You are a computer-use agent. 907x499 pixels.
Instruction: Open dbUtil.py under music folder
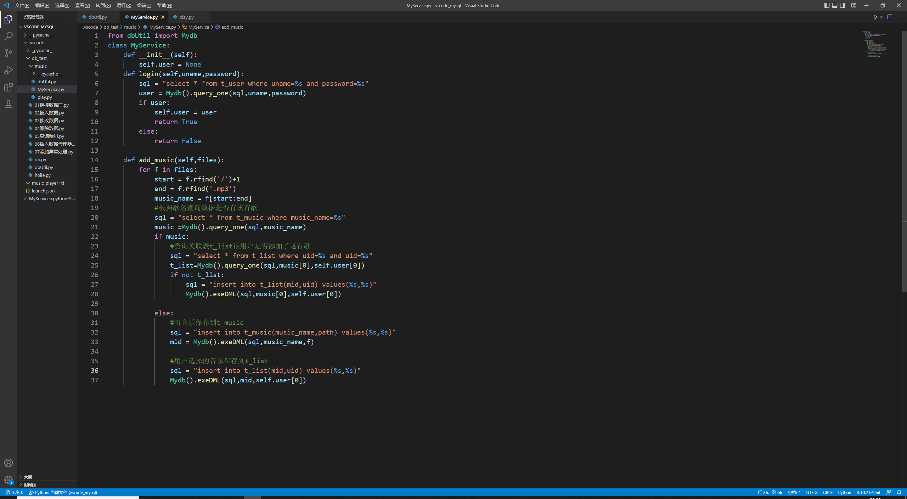coord(47,82)
